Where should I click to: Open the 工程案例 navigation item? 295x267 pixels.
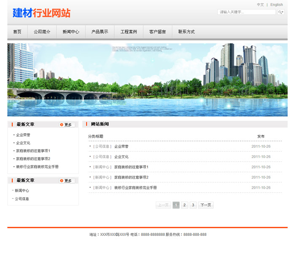pyautogui.click(x=129, y=32)
